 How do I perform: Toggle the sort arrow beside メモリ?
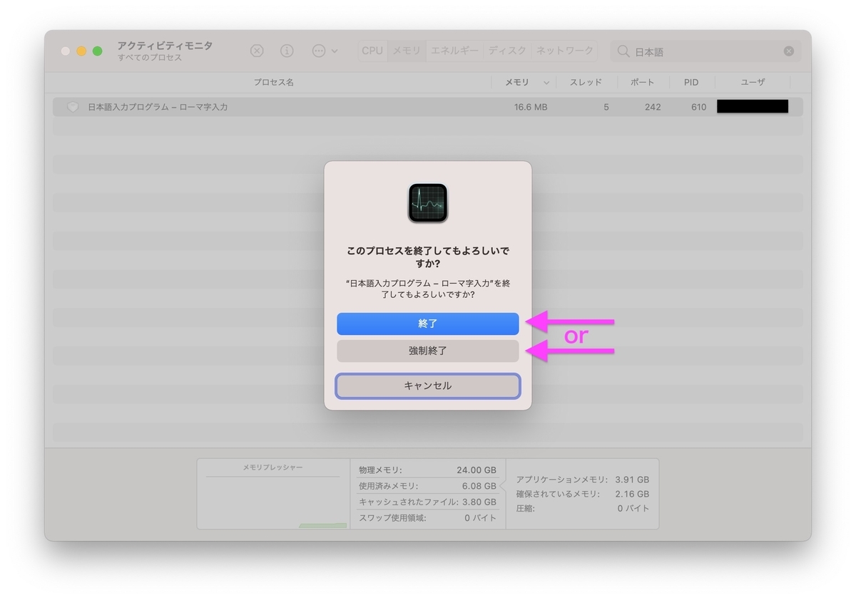(546, 83)
